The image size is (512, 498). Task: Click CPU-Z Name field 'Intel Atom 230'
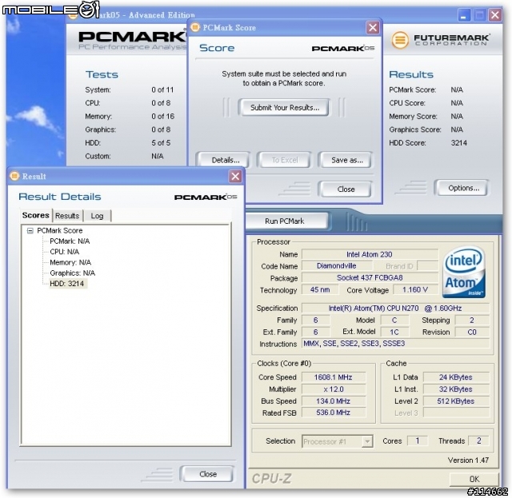pyautogui.click(x=370, y=254)
